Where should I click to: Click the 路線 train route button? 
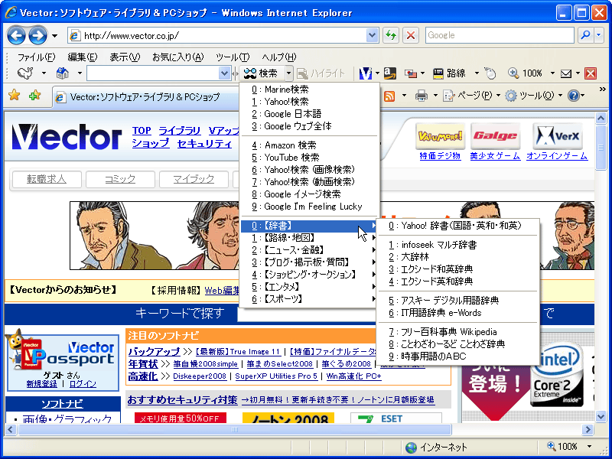(450, 73)
